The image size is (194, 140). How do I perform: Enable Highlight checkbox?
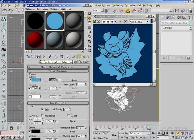(x=30, y=96)
